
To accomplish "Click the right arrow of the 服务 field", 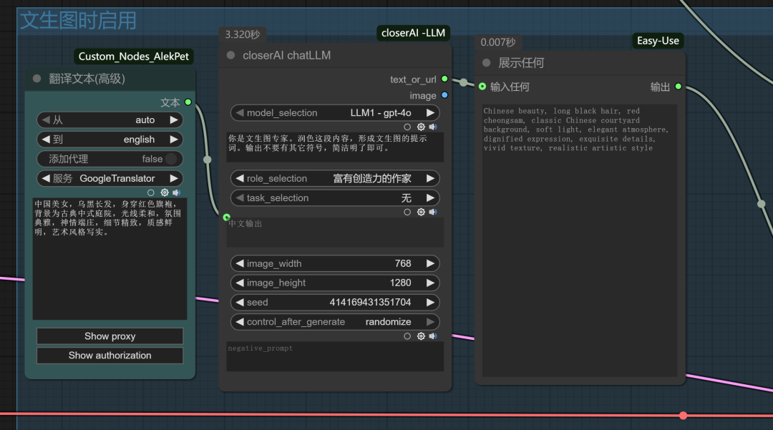I will (x=173, y=178).
